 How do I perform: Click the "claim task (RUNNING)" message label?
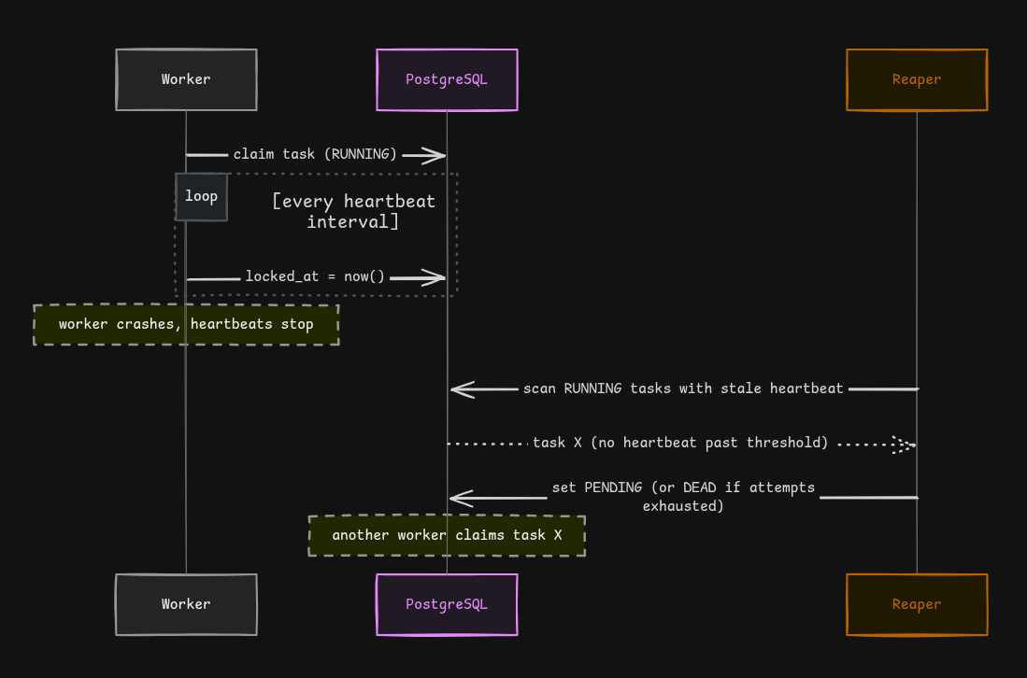[x=315, y=154]
